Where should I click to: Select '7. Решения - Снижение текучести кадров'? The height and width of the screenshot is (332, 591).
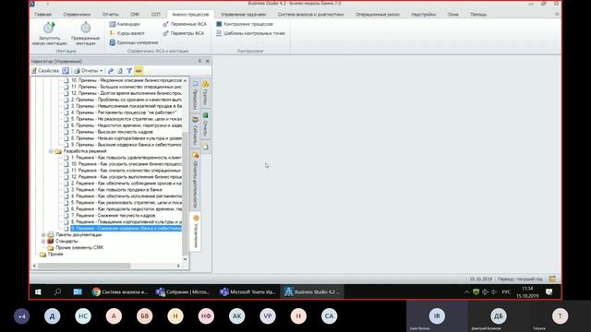click(x=113, y=215)
